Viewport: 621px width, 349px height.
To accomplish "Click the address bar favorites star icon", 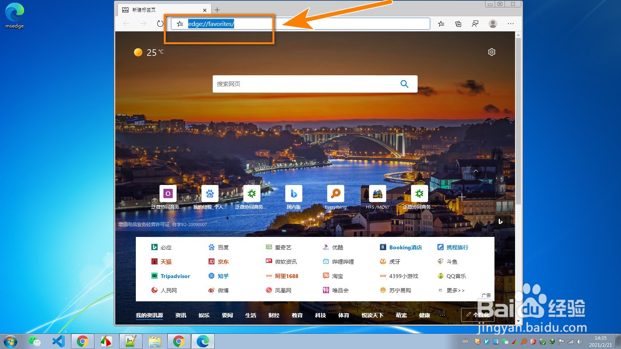I will (180, 24).
